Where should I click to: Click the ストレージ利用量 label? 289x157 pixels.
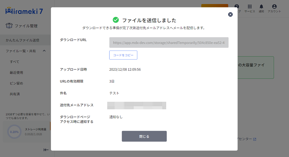click(36, 129)
